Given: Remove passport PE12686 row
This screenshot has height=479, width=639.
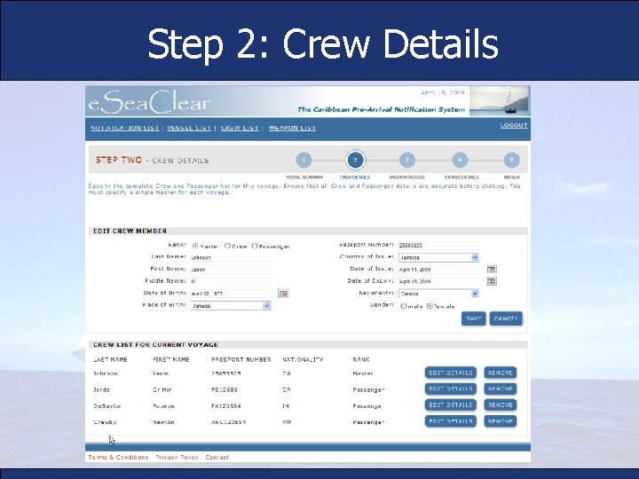Looking at the screenshot, I should [x=500, y=389].
